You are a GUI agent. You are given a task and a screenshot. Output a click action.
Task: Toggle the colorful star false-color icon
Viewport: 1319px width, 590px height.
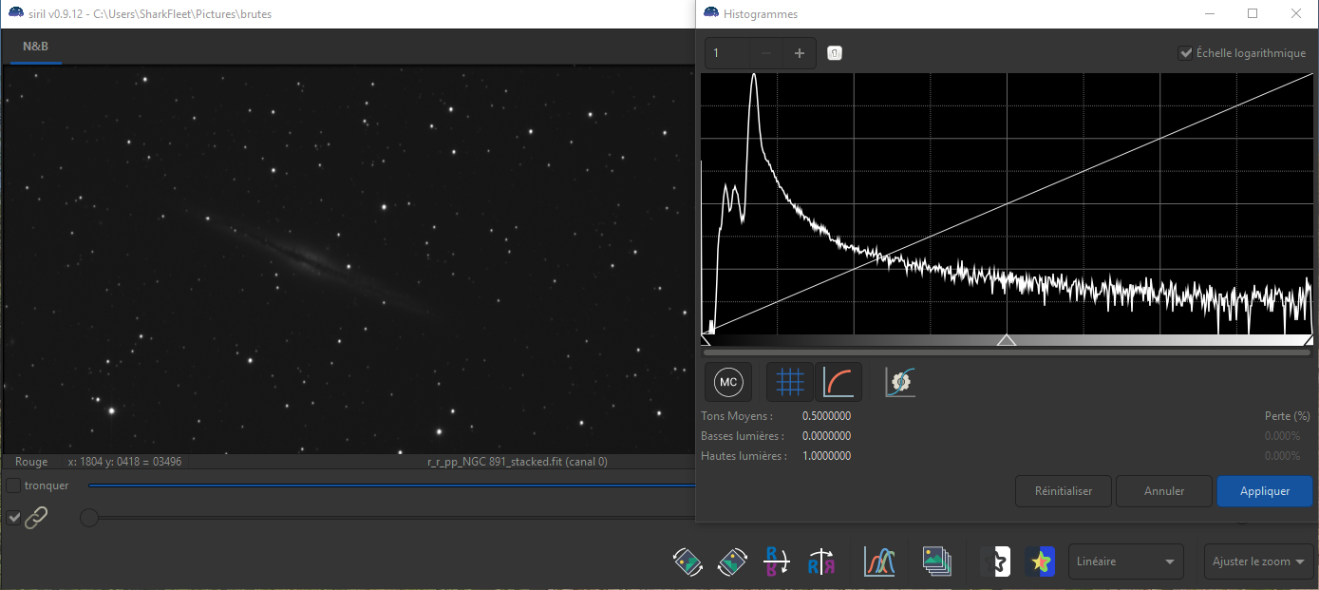1041,561
